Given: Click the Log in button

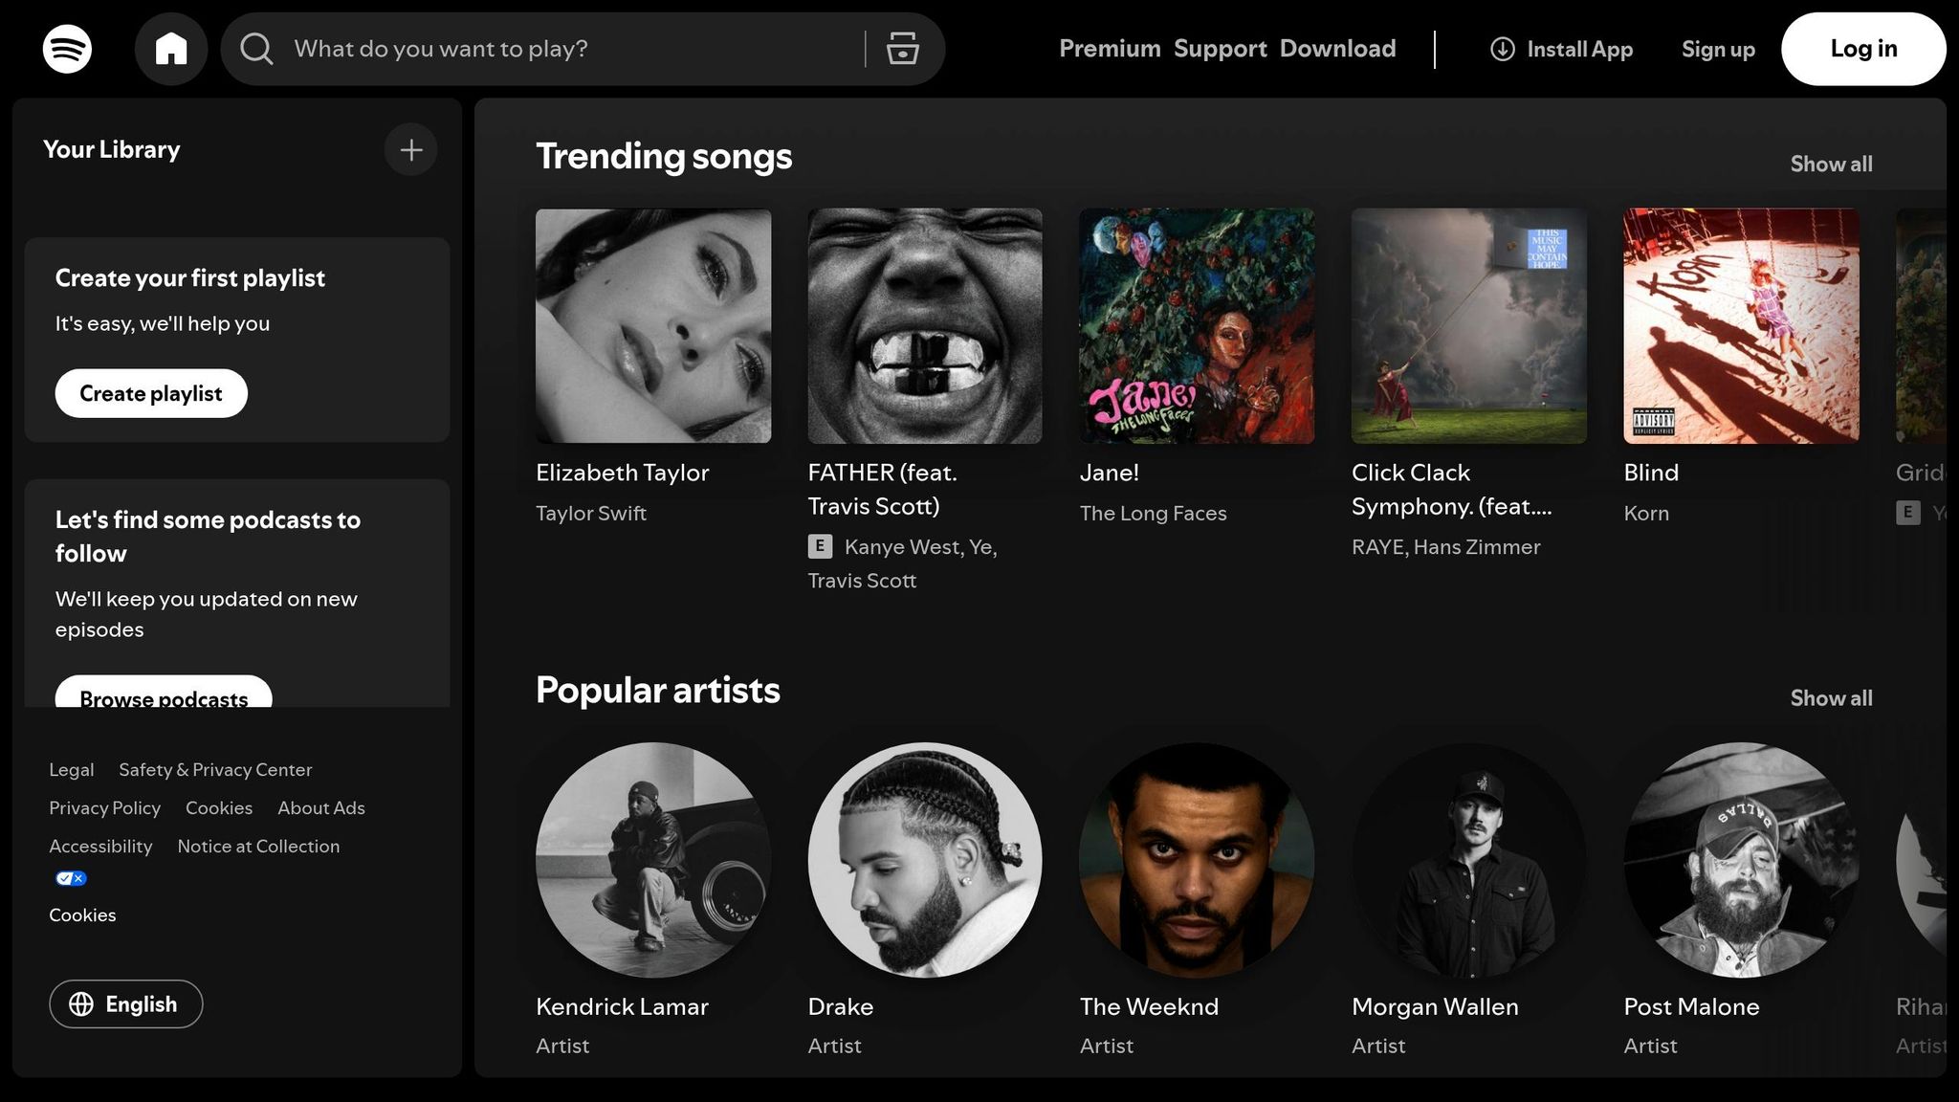Looking at the screenshot, I should [1863, 49].
